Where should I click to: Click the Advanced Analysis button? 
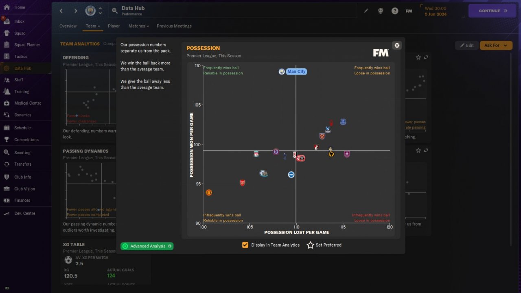(147, 246)
